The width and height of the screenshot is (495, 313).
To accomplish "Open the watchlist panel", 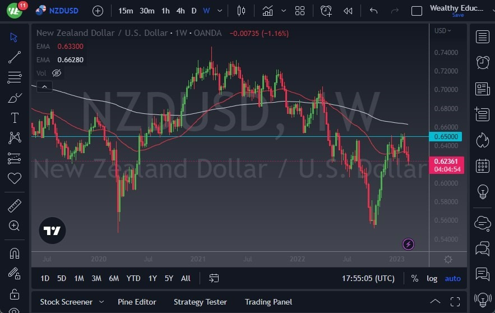I will click(482, 36).
